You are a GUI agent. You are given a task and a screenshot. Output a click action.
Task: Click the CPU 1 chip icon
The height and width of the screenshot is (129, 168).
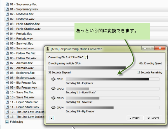[53, 79]
